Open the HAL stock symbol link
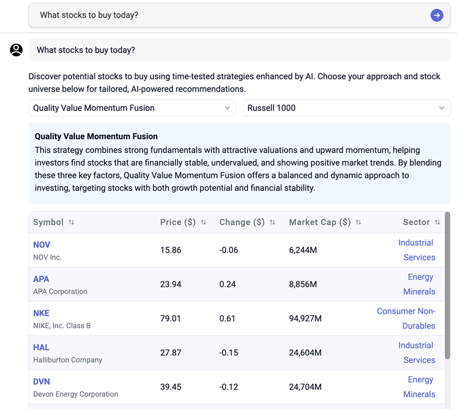This screenshot has width=458, height=409. pyautogui.click(x=41, y=348)
